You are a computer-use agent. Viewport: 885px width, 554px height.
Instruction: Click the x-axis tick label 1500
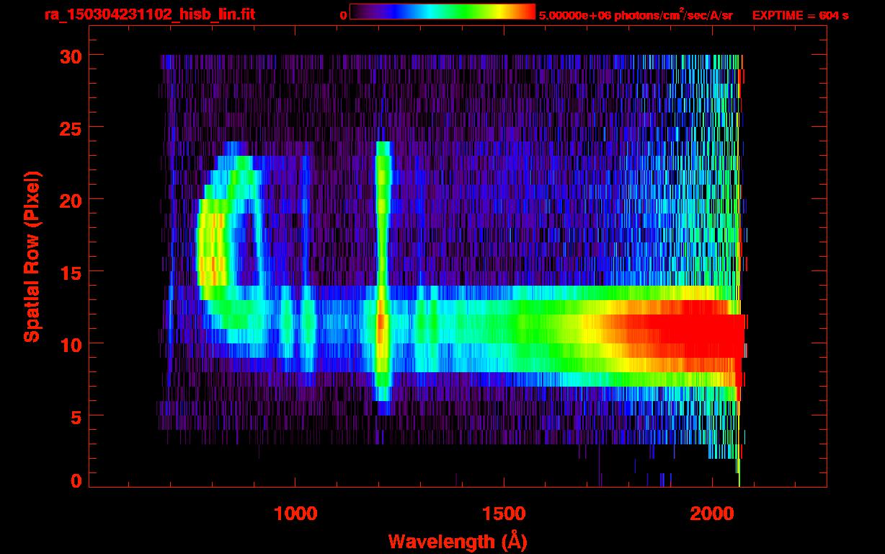[503, 514]
